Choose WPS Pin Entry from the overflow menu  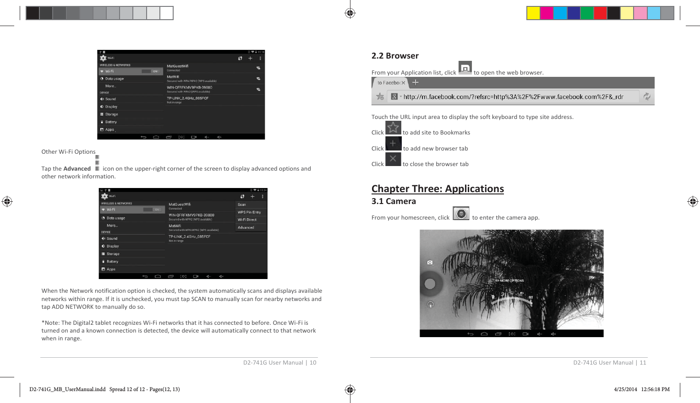(251, 212)
